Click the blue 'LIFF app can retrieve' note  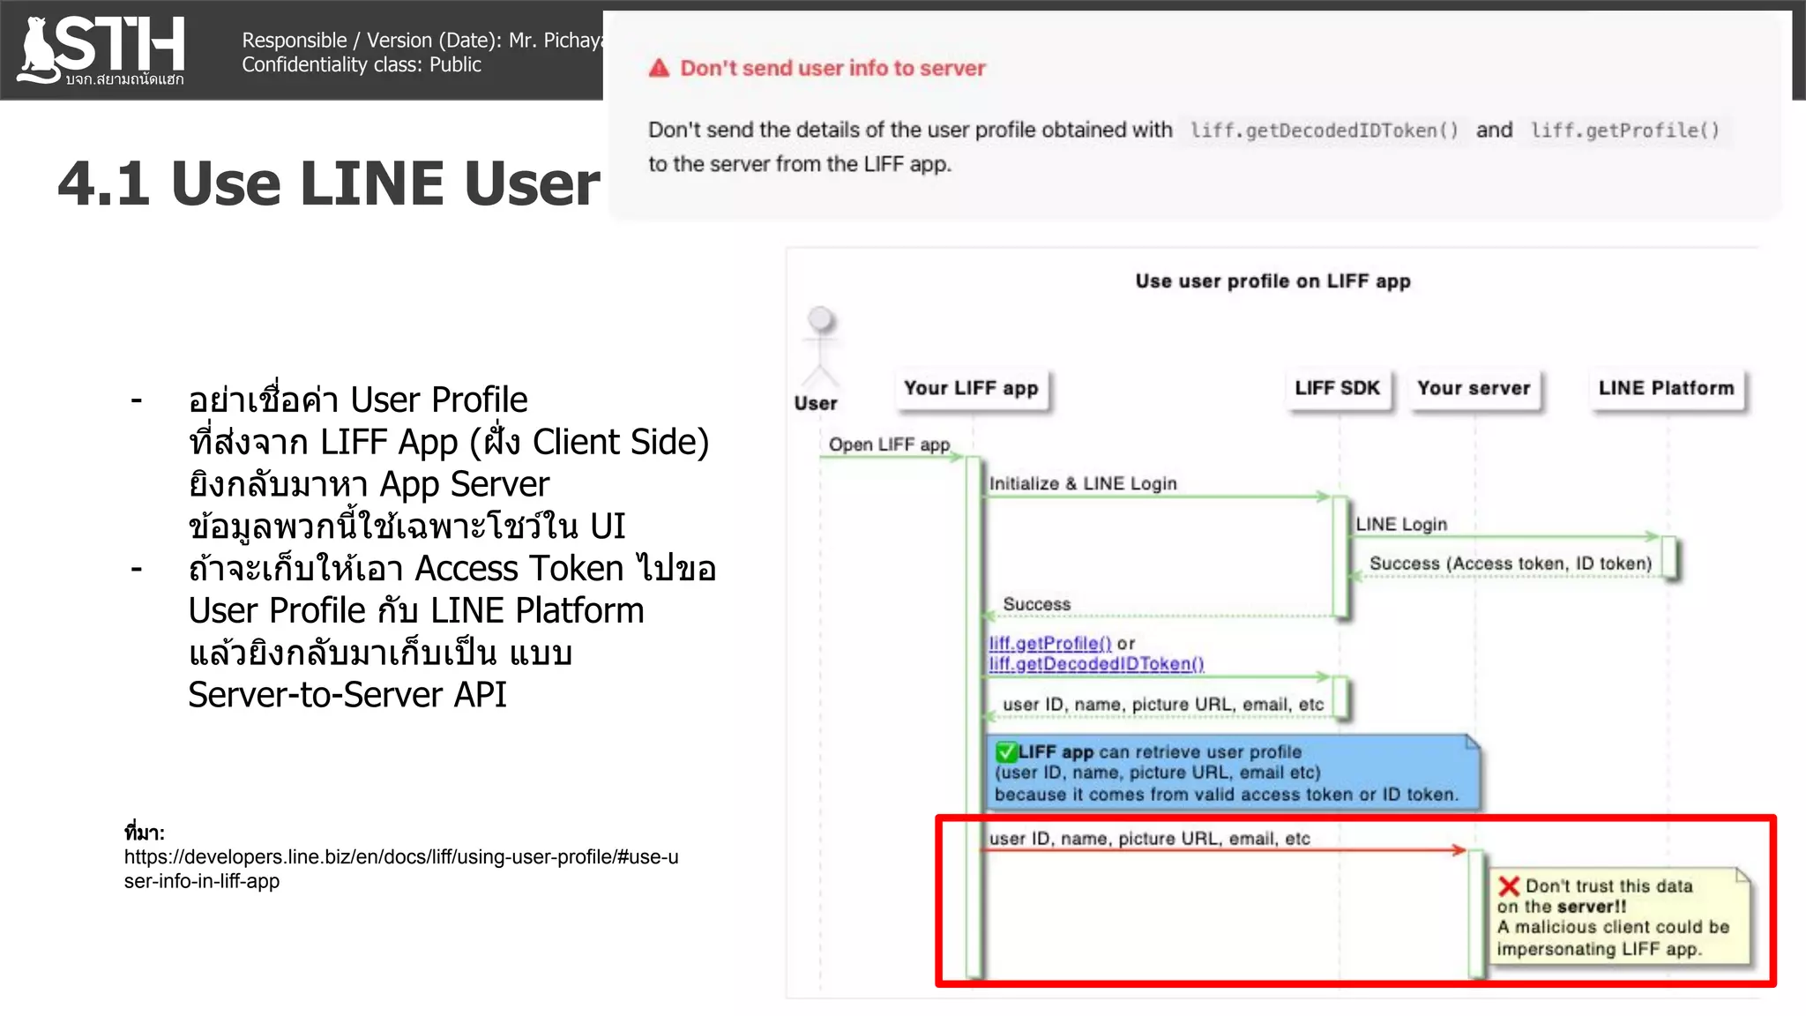tap(1232, 773)
